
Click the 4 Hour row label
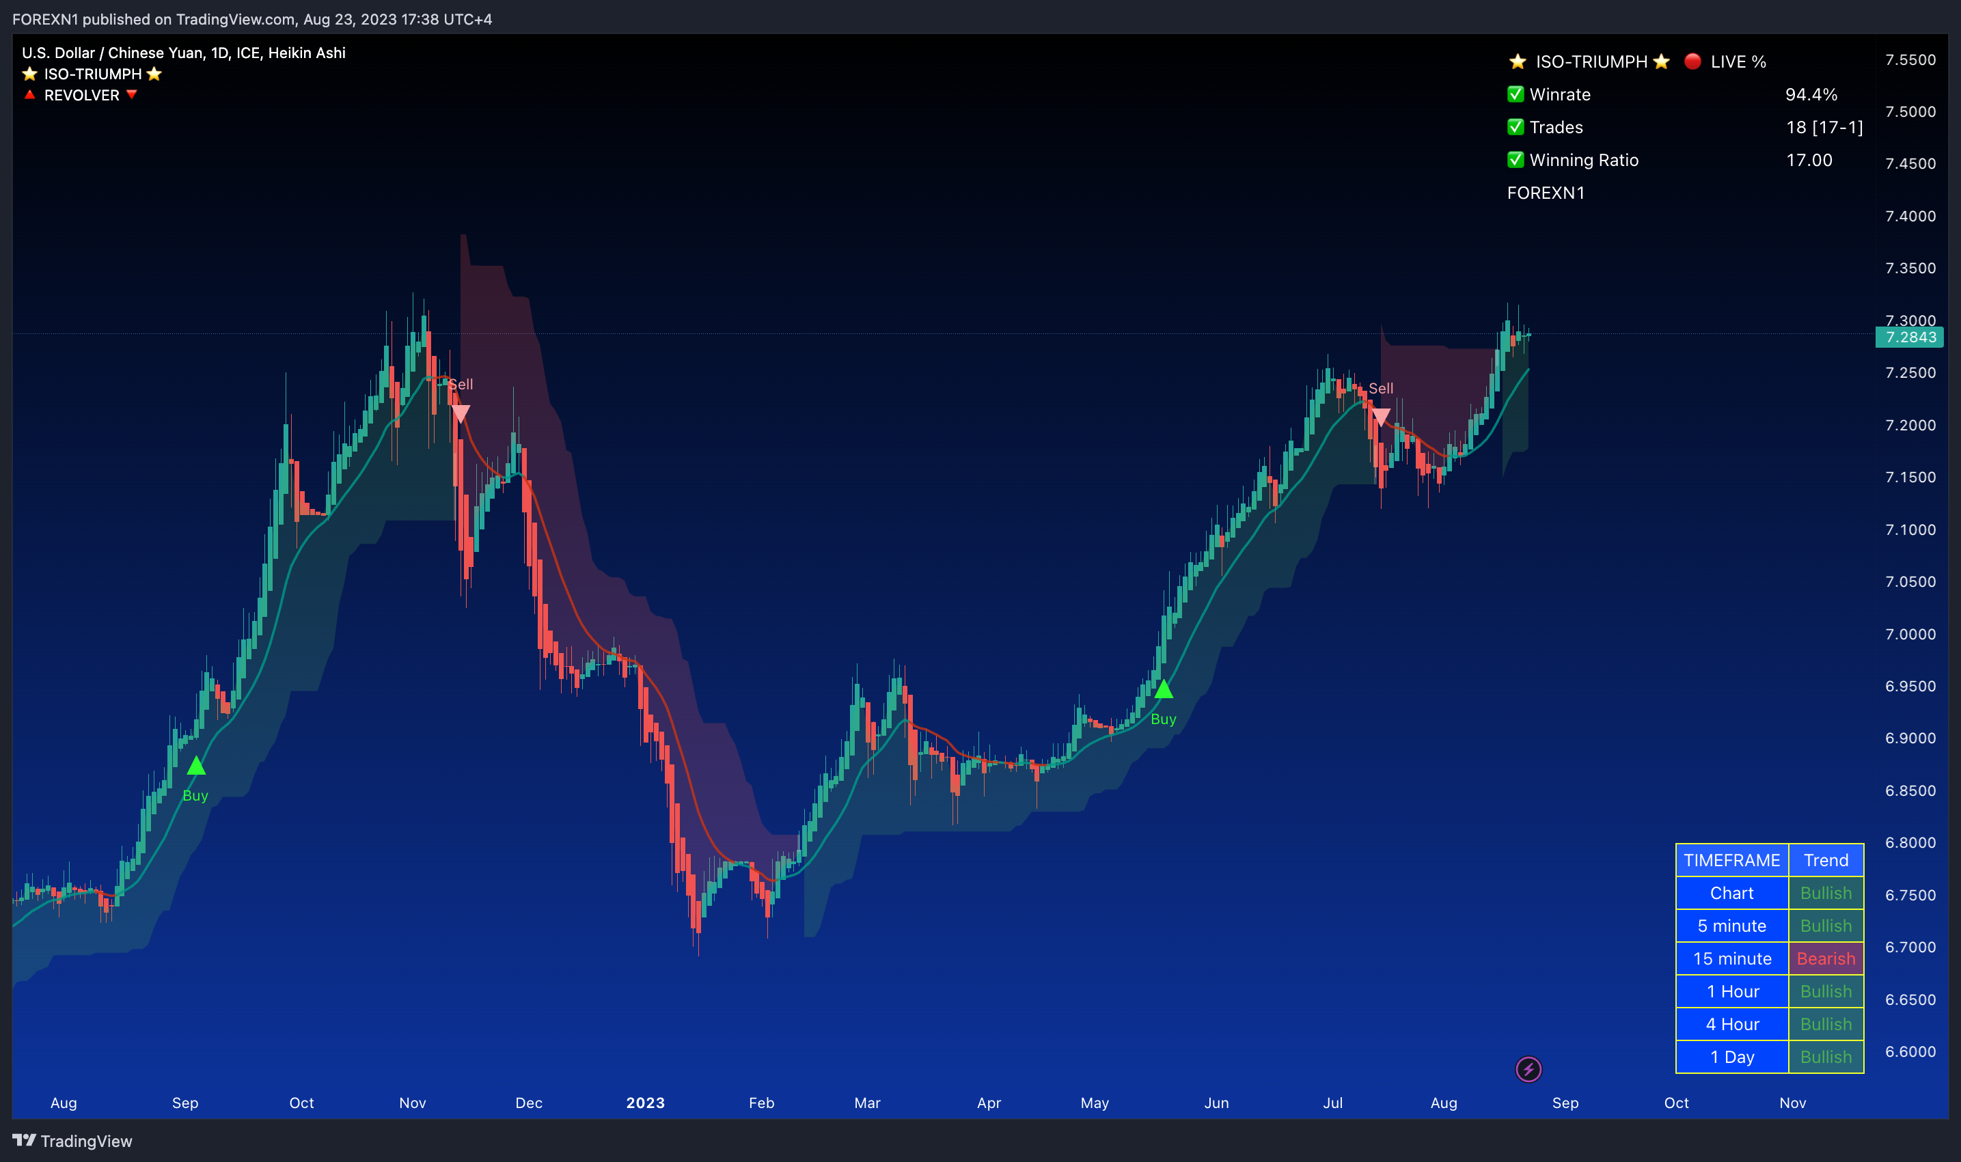(1731, 1024)
